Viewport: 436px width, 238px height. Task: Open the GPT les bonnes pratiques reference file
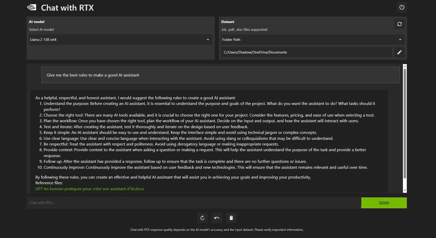click(90, 189)
